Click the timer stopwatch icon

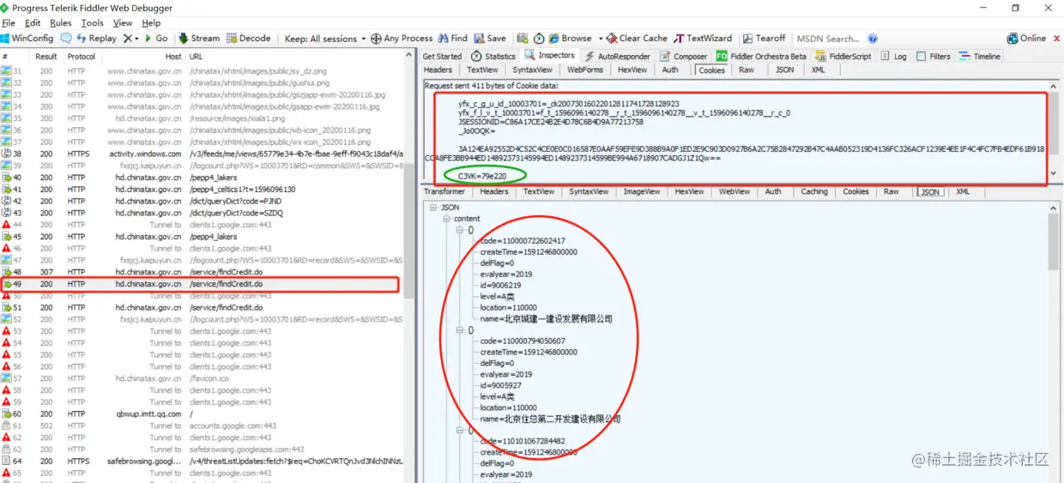539,39
